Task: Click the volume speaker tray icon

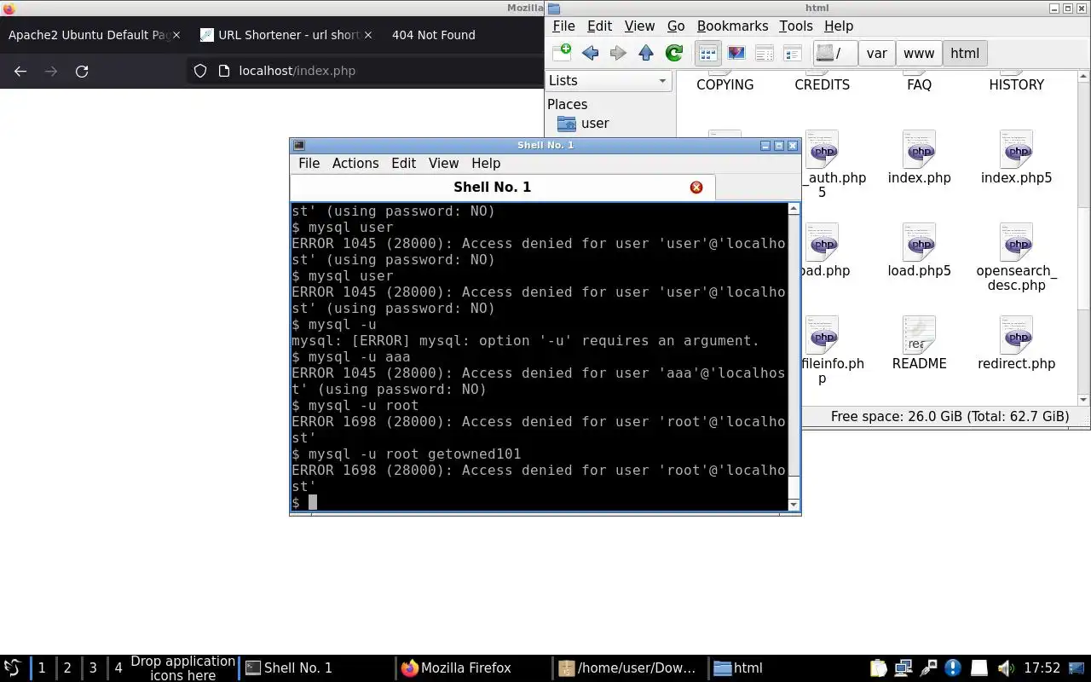Action: [1006, 668]
